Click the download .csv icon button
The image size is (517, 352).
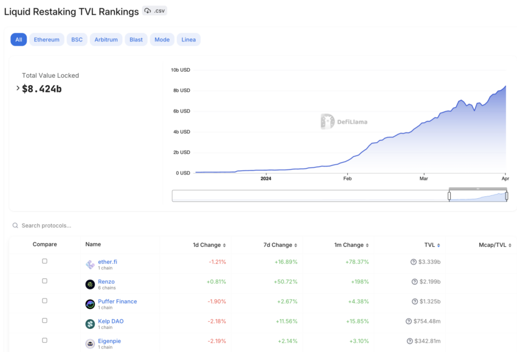(x=154, y=11)
